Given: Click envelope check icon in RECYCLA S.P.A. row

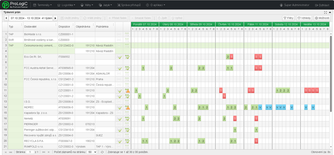Looking at the screenshot, I should pos(119,141).
